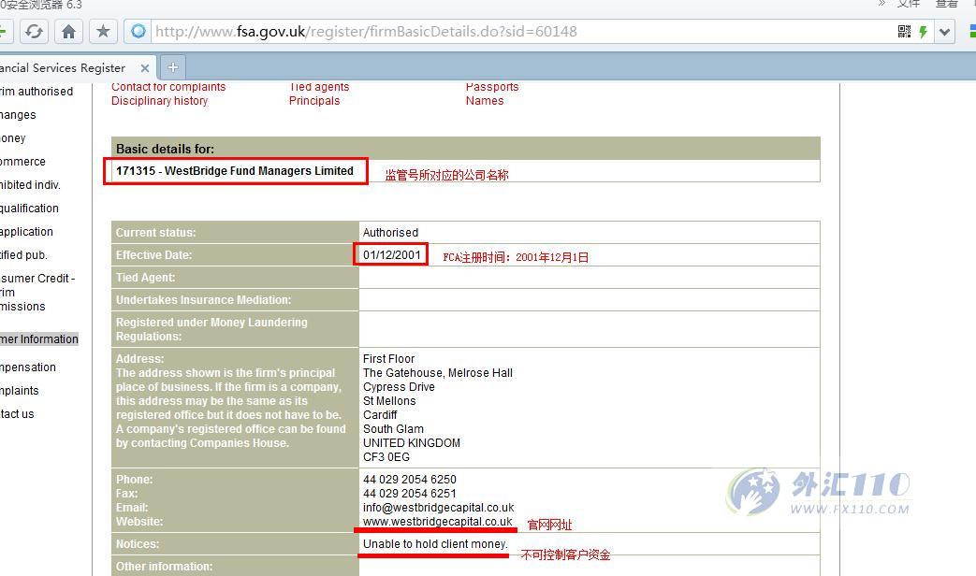Click website 'www.westbridgecapital.co.uk'

tap(438, 521)
